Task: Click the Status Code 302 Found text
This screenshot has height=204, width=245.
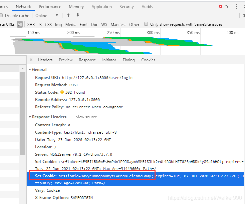Action: click(x=75, y=92)
